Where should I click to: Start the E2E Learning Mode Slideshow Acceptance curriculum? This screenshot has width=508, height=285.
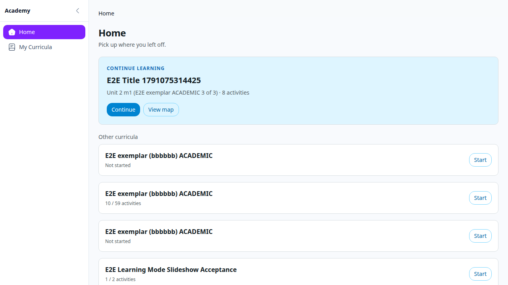pos(480,274)
